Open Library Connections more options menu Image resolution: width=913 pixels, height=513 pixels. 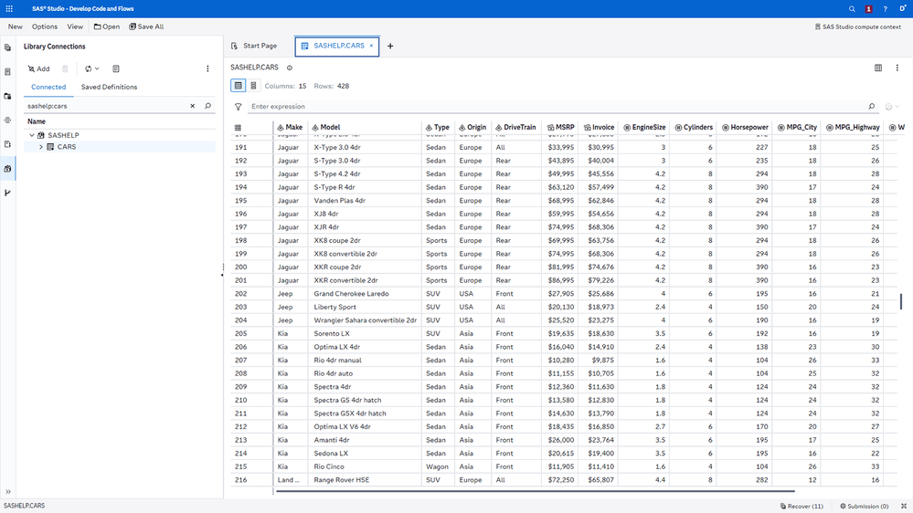point(207,68)
